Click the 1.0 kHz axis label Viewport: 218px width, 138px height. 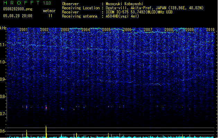(3, 62)
